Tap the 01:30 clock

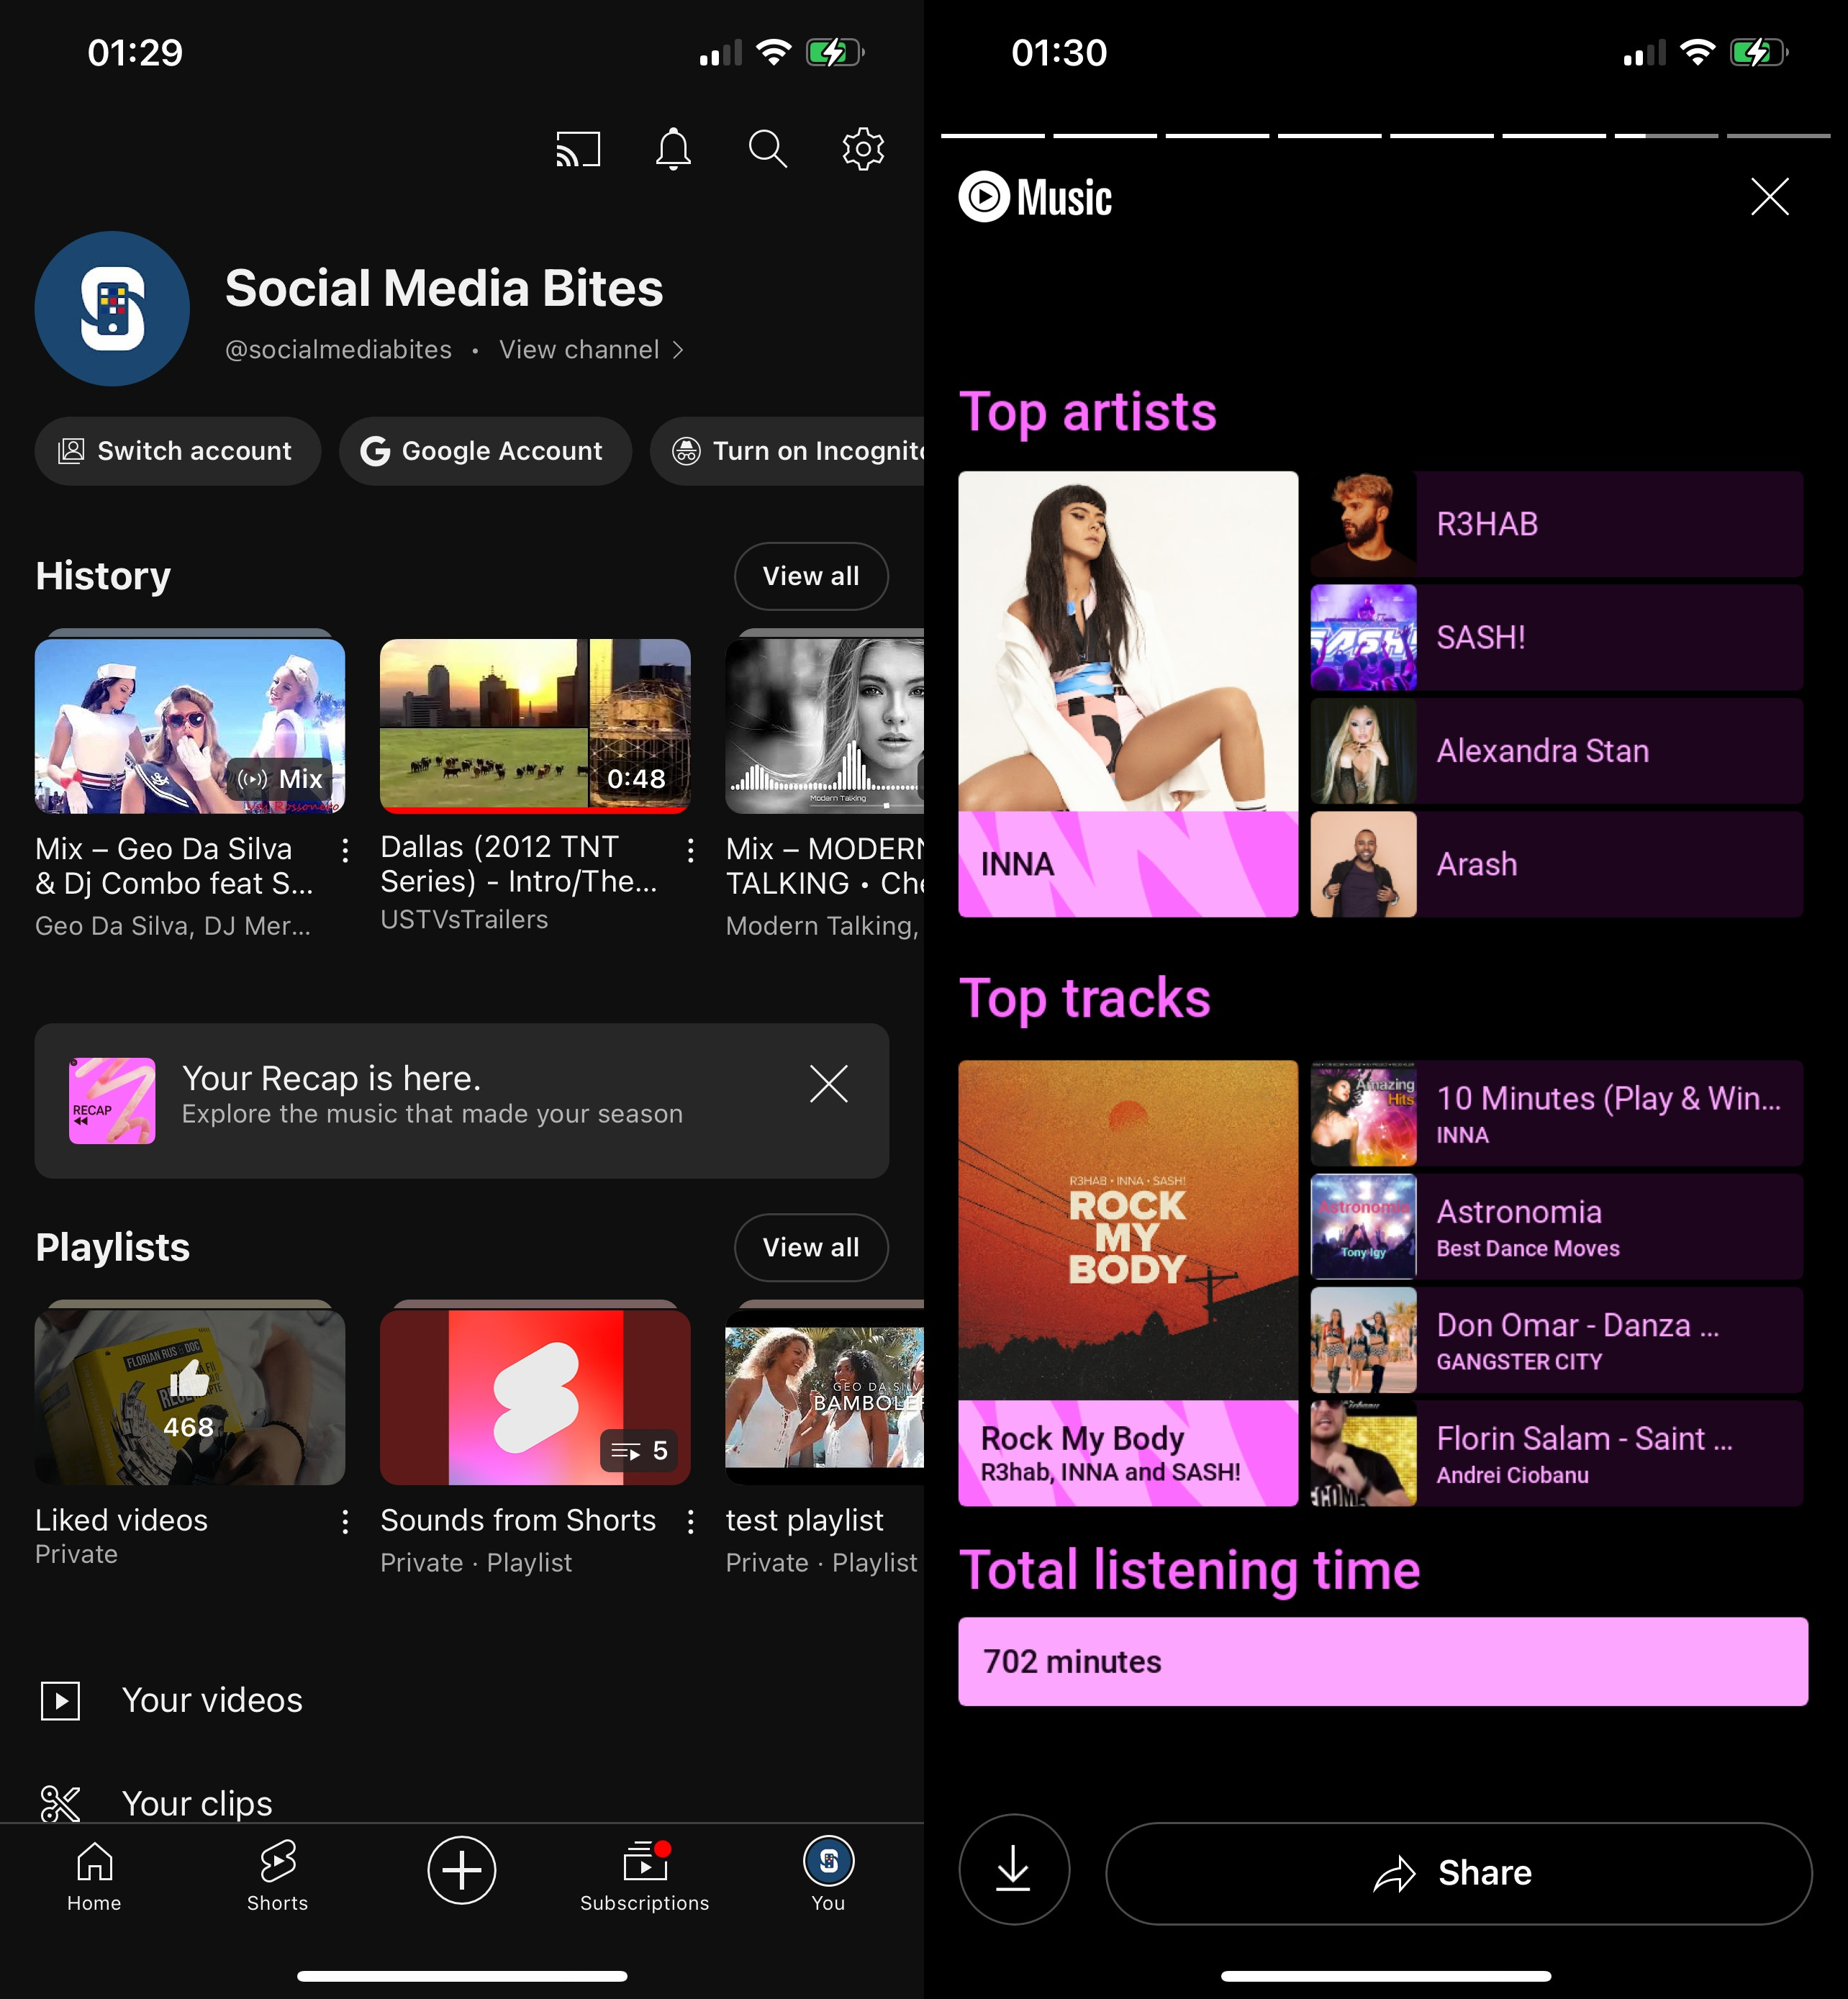[1059, 53]
